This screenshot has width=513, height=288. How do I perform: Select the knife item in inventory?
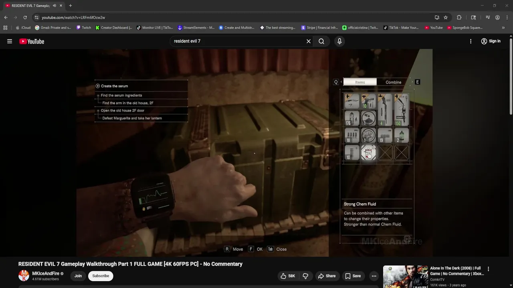[x=352, y=102]
